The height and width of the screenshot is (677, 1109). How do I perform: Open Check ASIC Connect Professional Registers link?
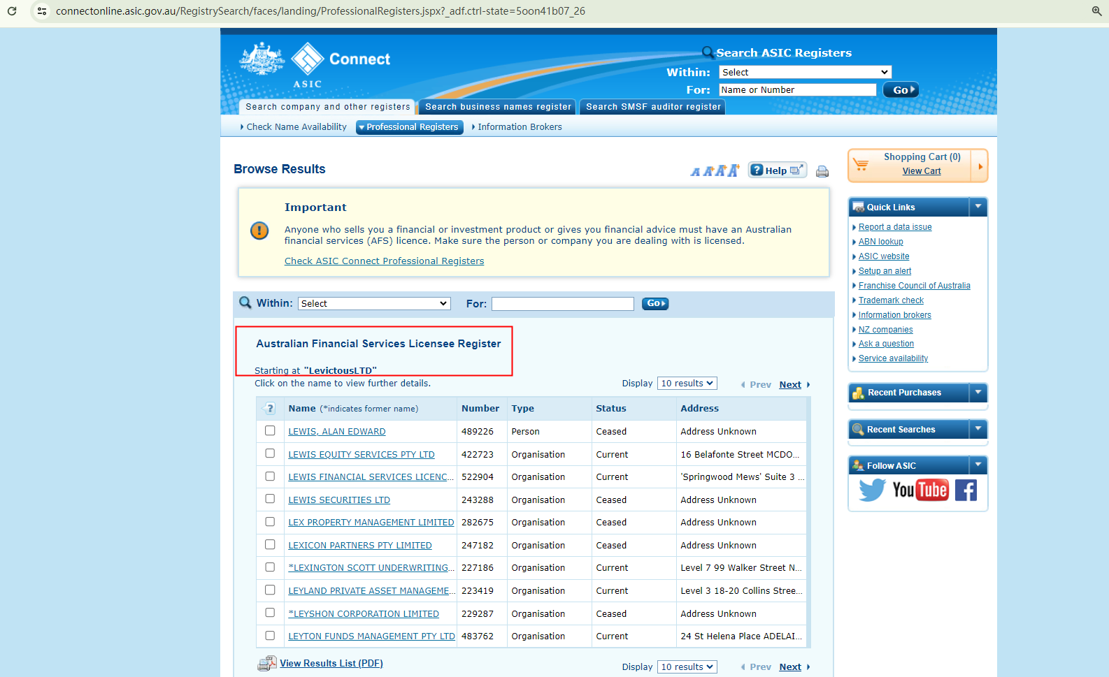384,261
